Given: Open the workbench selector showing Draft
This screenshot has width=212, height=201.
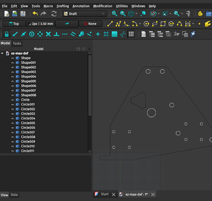Looking at the screenshot, I should coord(84,14).
